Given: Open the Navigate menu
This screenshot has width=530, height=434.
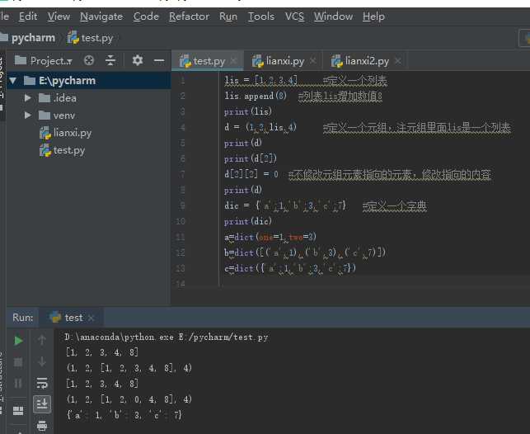Looking at the screenshot, I should pos(101,17).
